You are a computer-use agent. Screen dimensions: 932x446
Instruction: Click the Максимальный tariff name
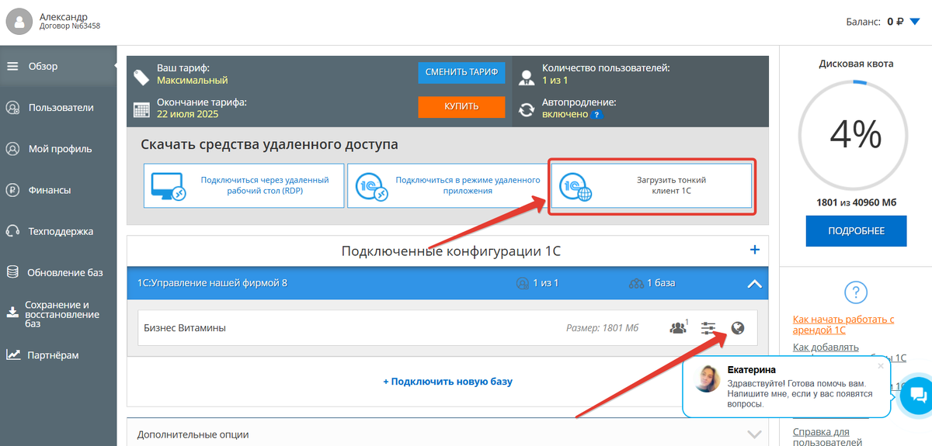click(193, 80)
